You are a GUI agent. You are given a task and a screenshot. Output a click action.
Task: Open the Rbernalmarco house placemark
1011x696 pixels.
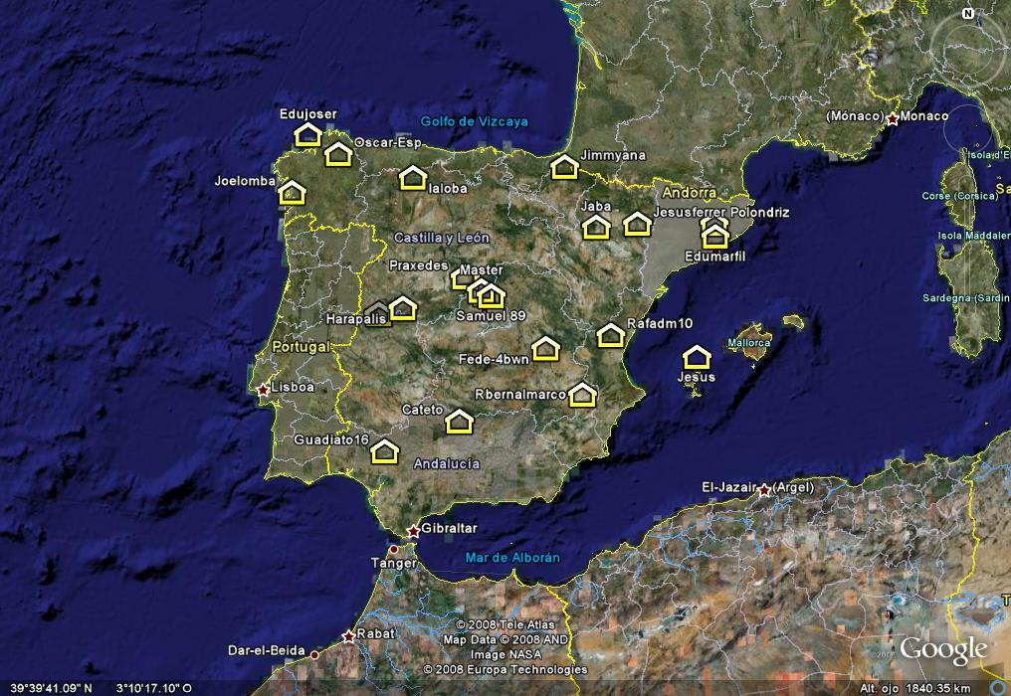pos(582,395)
